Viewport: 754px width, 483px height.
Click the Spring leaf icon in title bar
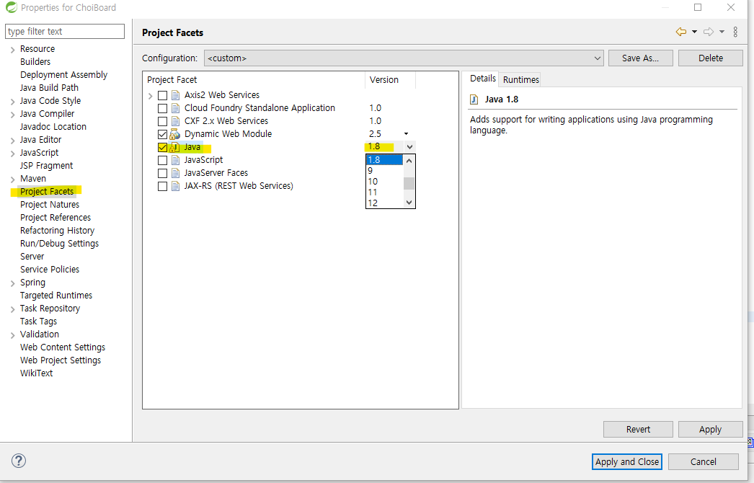pos(11,7)
